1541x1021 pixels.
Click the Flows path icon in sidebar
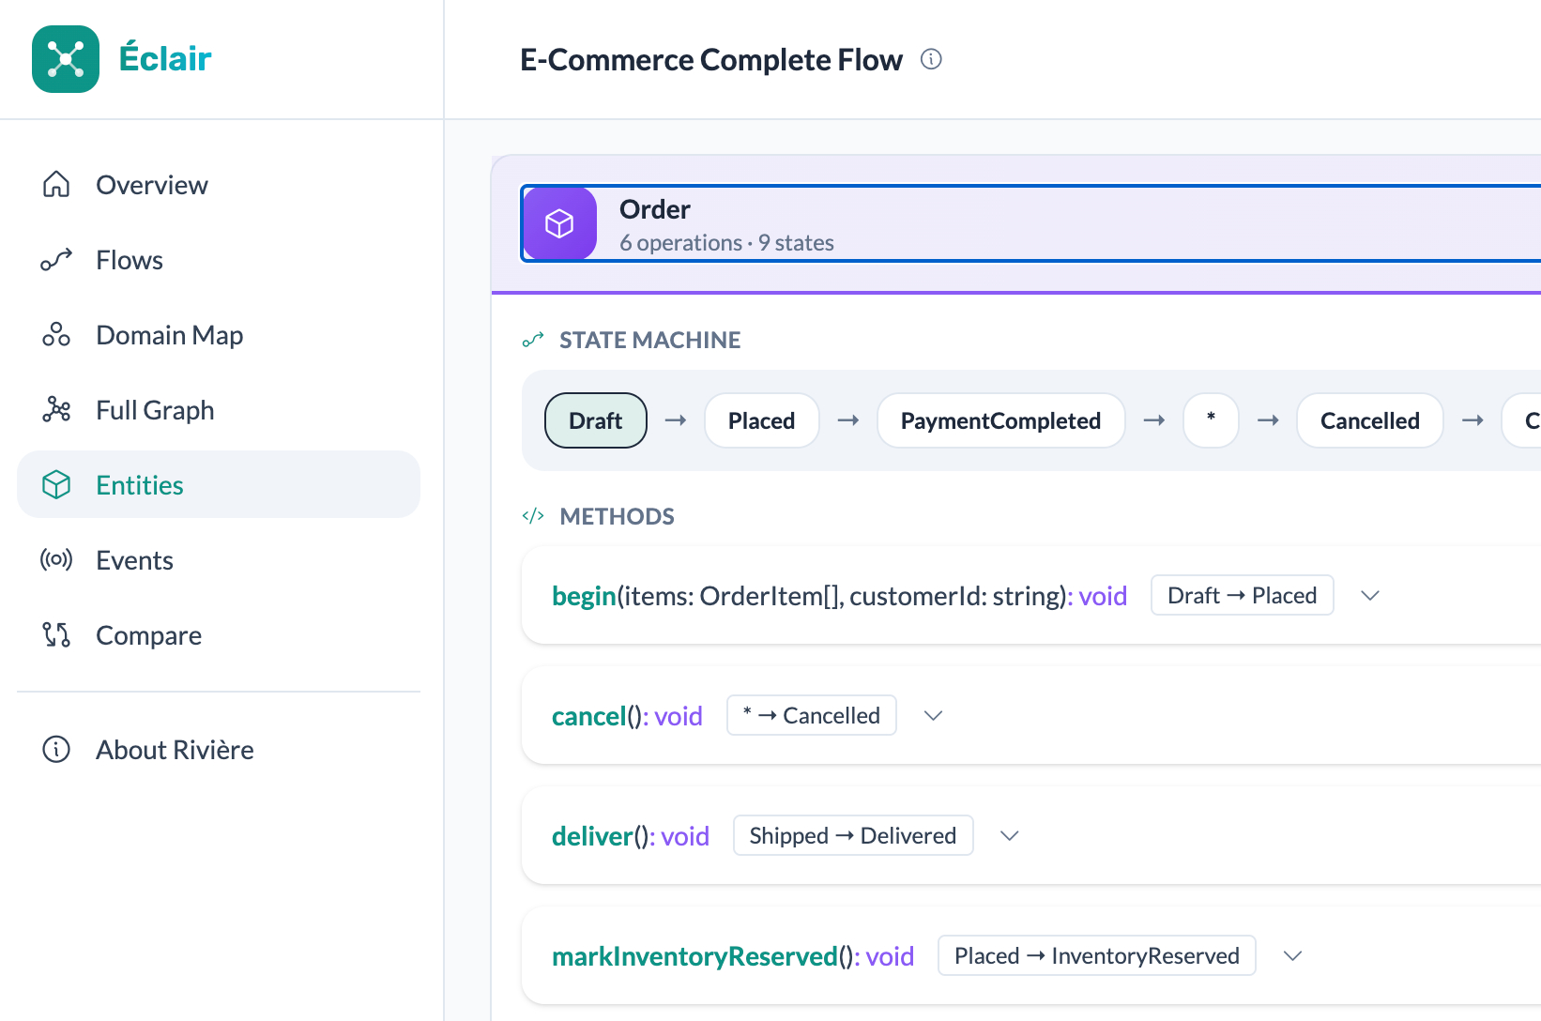tap(56, 260)
